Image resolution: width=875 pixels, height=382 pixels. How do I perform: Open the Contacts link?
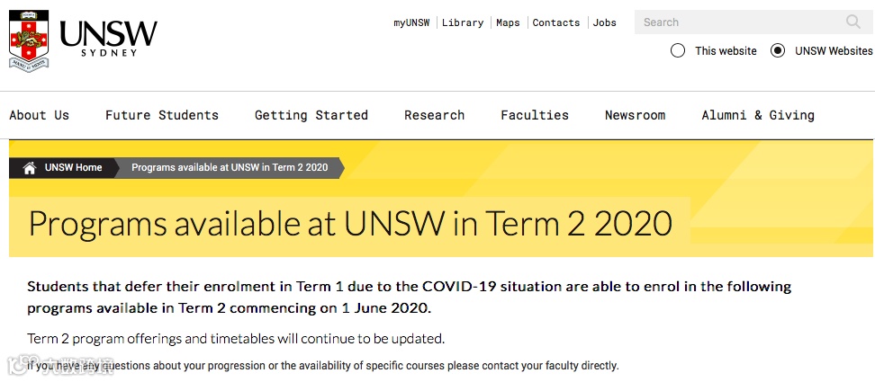click(x=555, y=22)
